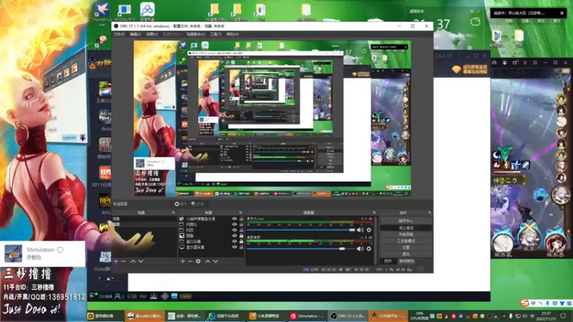The image size is (573, 322).
Task: Switch to 控件 tab in Controls dock
Action: (388, 261)
